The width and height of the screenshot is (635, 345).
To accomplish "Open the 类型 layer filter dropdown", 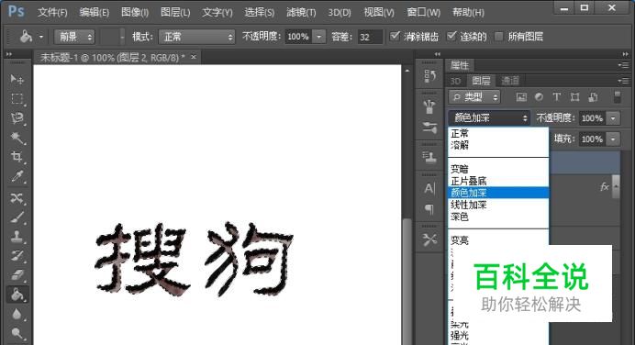I will (474, 97).
